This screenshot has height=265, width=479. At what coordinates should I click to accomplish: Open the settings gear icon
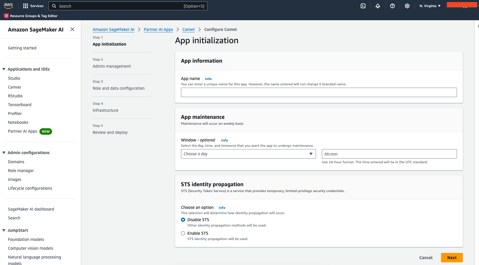tap(407, 6)
